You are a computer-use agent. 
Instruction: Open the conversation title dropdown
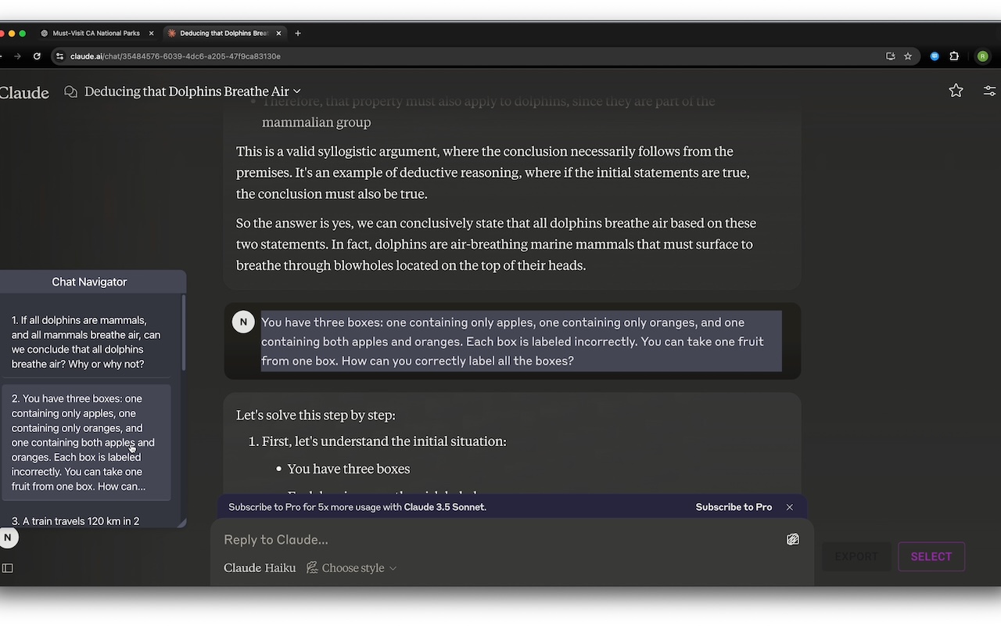(296, 92)
